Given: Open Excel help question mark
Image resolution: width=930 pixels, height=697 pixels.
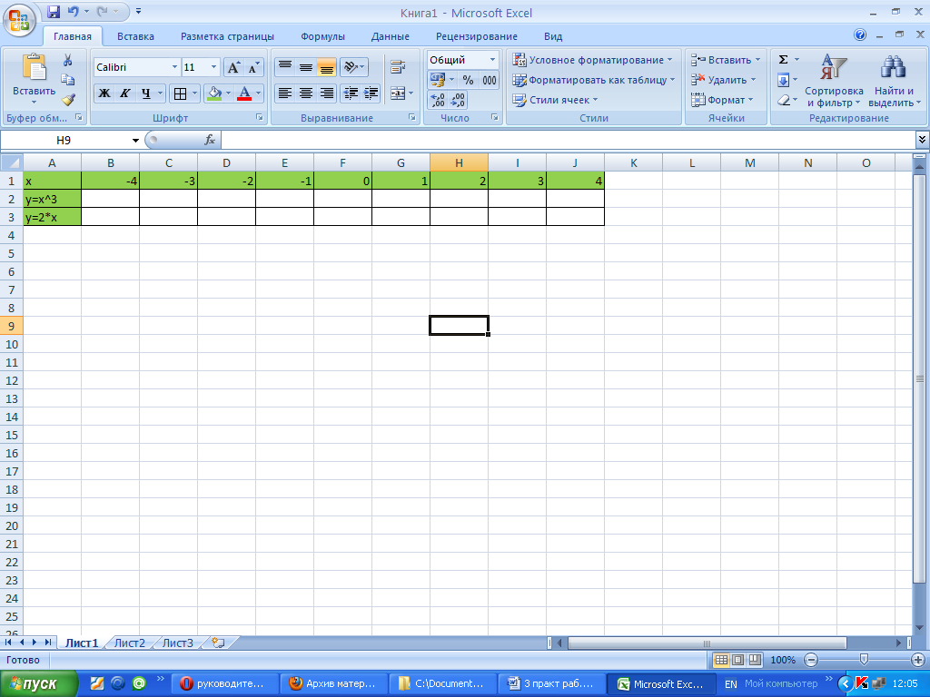Looking at the screenshot, I should tap(860, 35).
